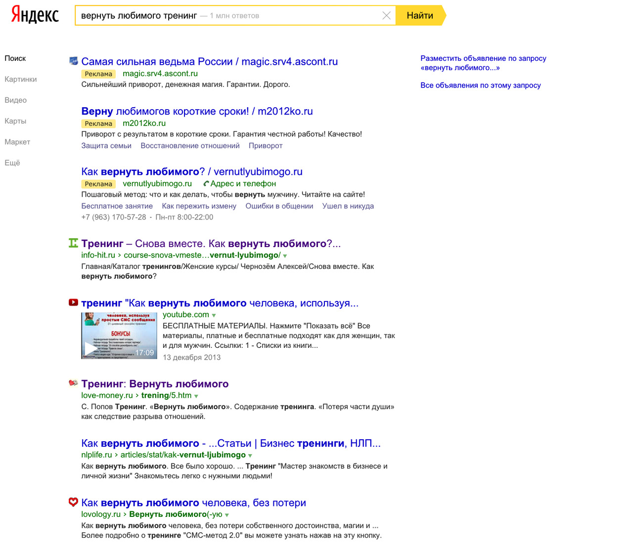Open Как вернуть любимого человека, без потери
Image resolution: width=633 pixels, height=548 pixels.
194,503
